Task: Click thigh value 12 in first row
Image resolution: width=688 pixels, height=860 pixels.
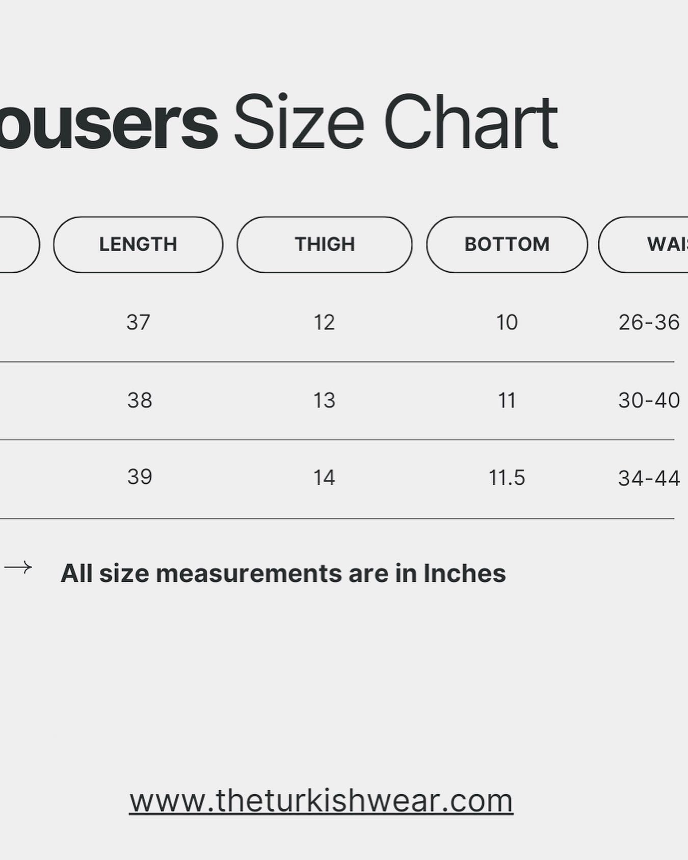Action: [x=324, y=322]
